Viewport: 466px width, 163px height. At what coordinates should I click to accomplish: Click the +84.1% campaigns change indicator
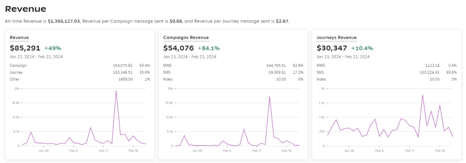point(209,48)
